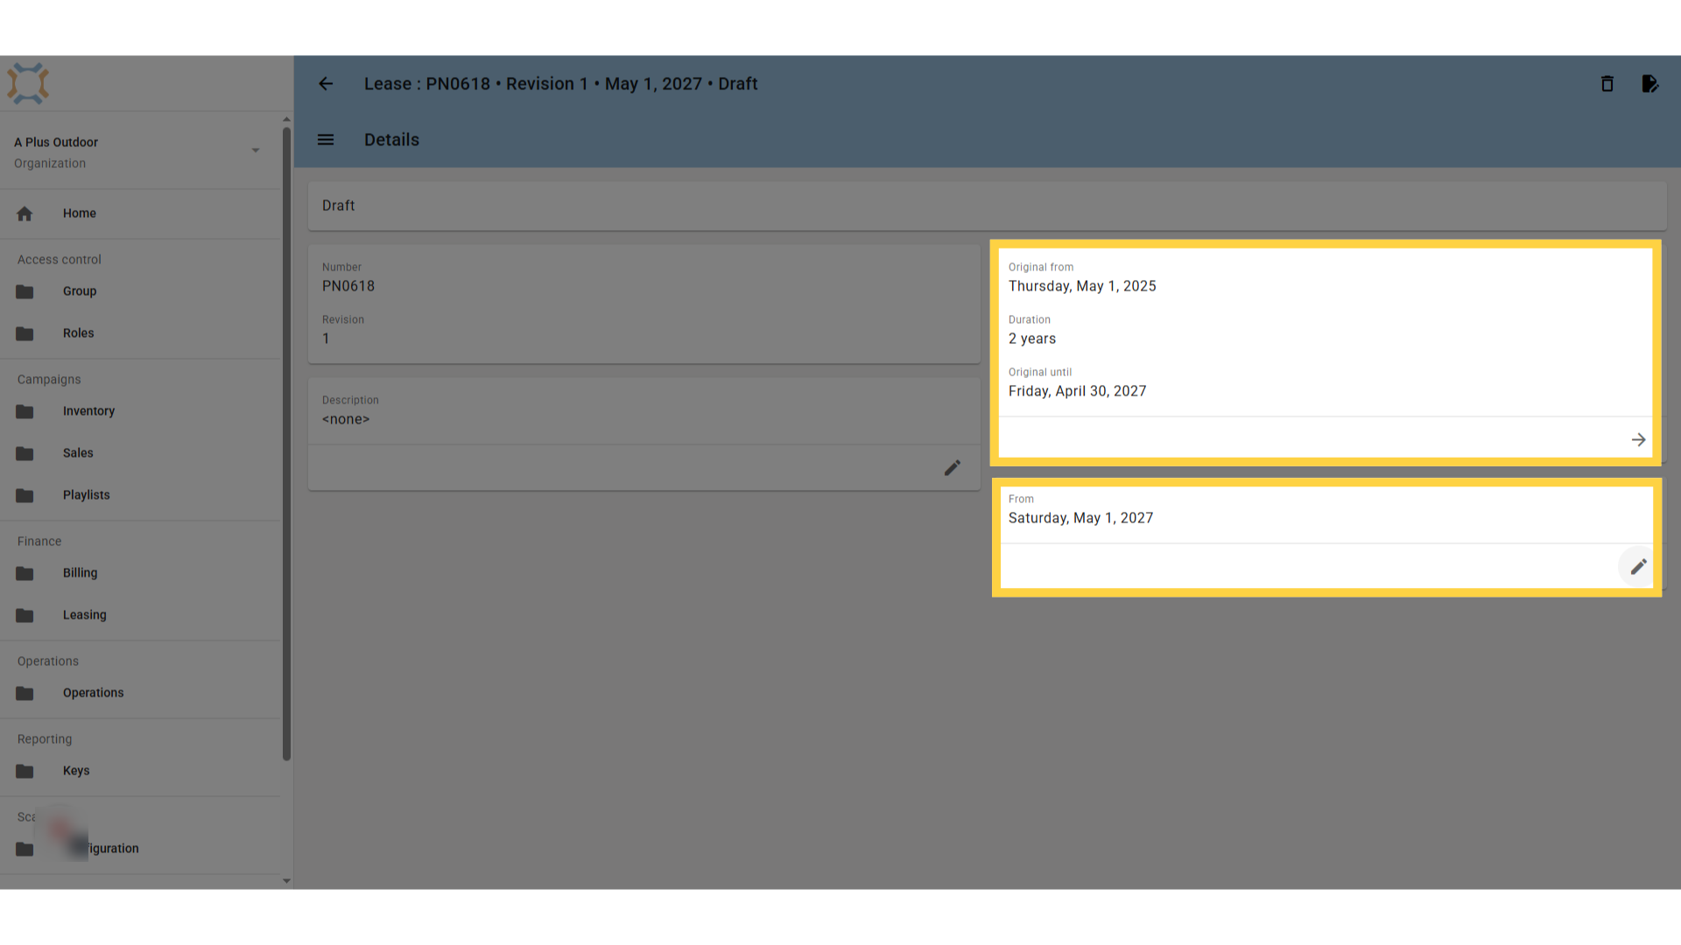This screenshot has width=1681, height=945.
Task: Click the Reporting section label
Action: (45, 739)
